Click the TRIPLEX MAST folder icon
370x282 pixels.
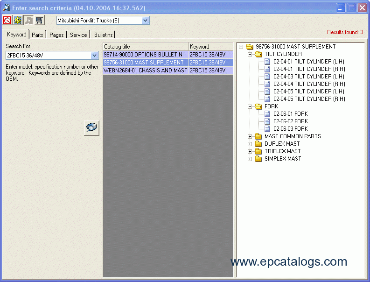258,151
